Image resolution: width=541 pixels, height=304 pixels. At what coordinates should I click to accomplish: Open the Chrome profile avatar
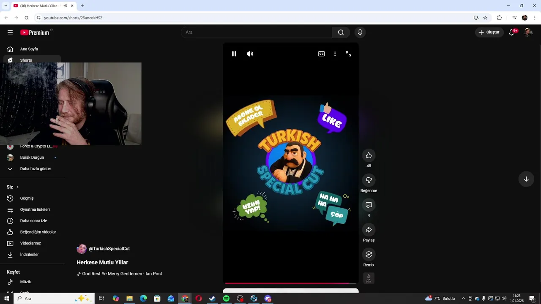pyautogui.click(x=525, y=18)
